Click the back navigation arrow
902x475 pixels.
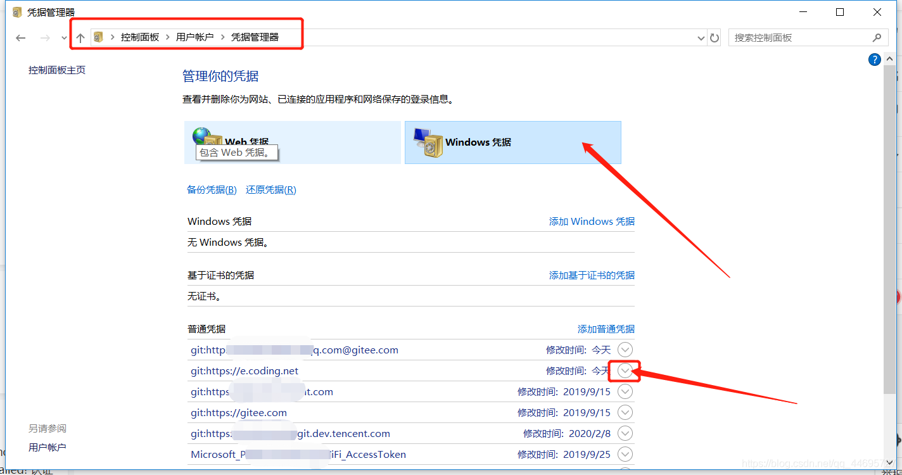pos(20,37)
